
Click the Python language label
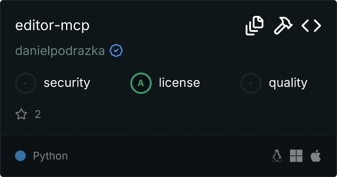[51, 156]
